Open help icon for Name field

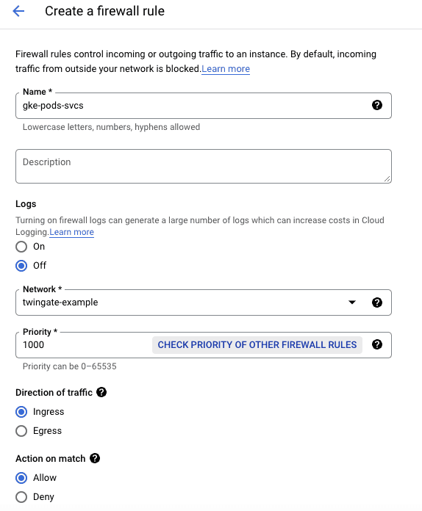pyautogui.click(x=377, y=105)
